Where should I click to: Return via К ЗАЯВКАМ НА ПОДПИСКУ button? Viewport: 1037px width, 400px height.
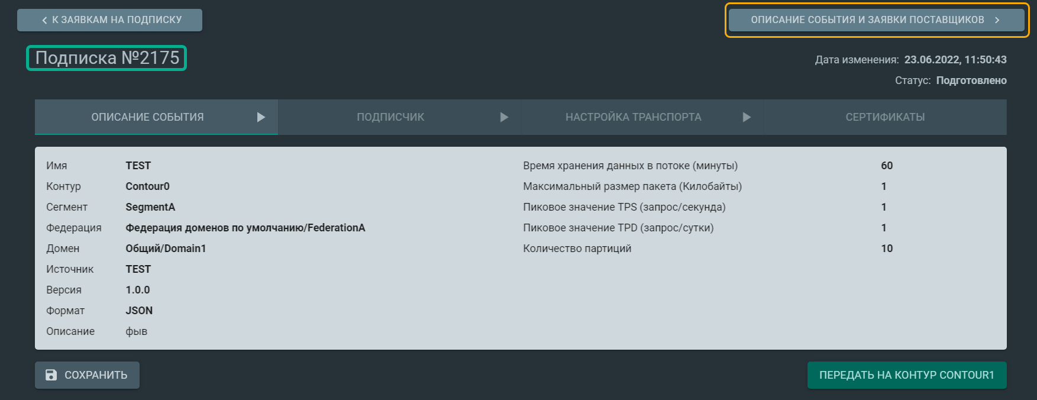110,20
